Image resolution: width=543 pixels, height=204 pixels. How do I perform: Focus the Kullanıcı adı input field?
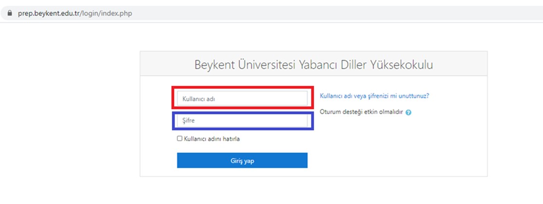(x=242, y=98)
